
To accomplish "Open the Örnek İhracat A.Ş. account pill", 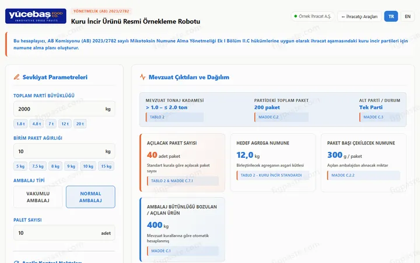I will pos(313,16).
